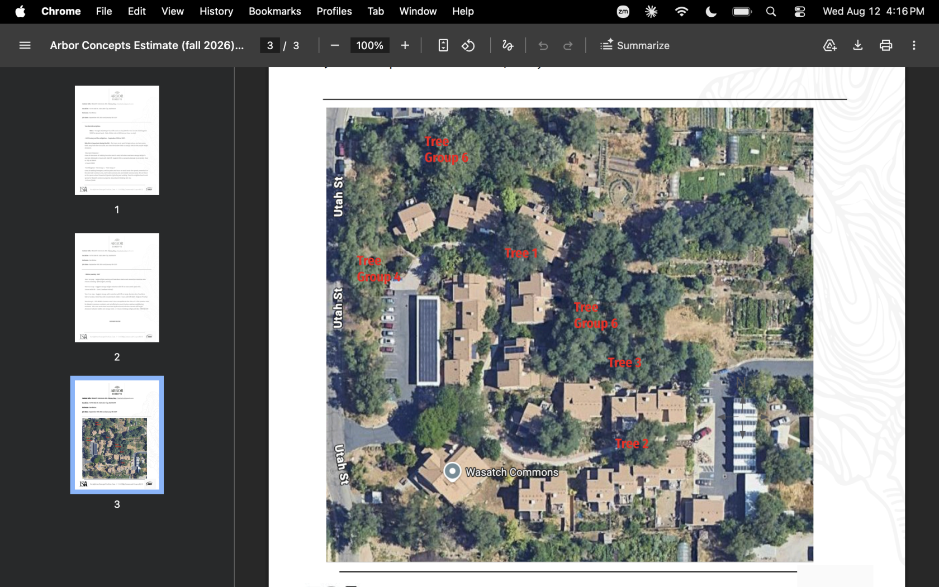Toggle the sidebar hamburger menu

point(25,45)
